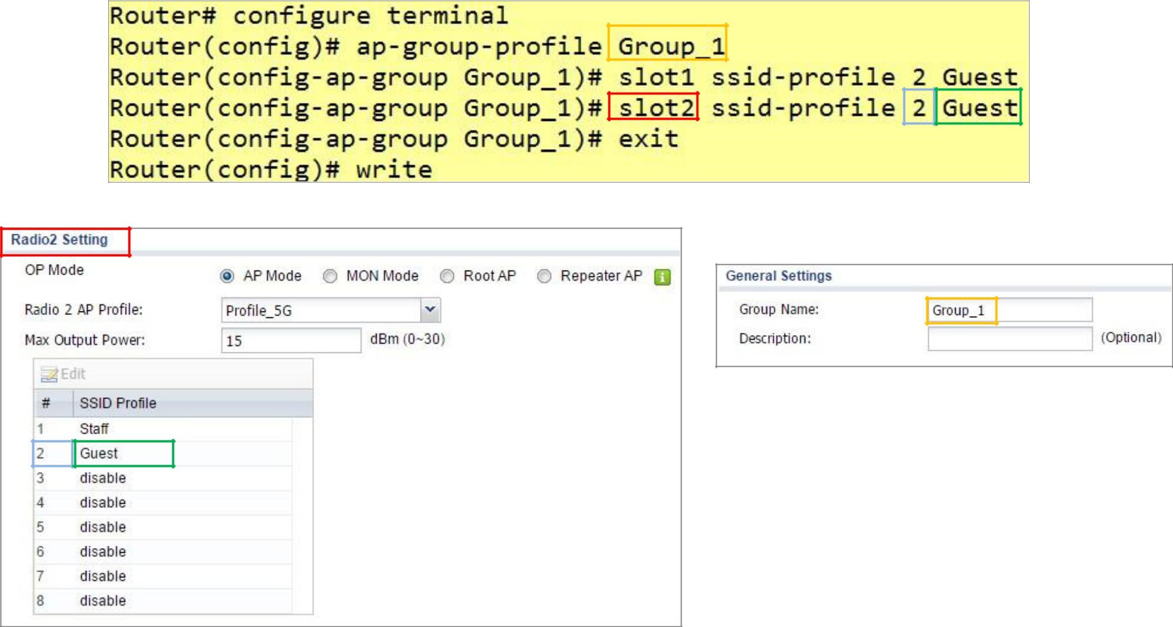The width and height of the screenshot is (1173, 627).
Task: Select the Root AP radio button
Action: [x=447, y=276]
